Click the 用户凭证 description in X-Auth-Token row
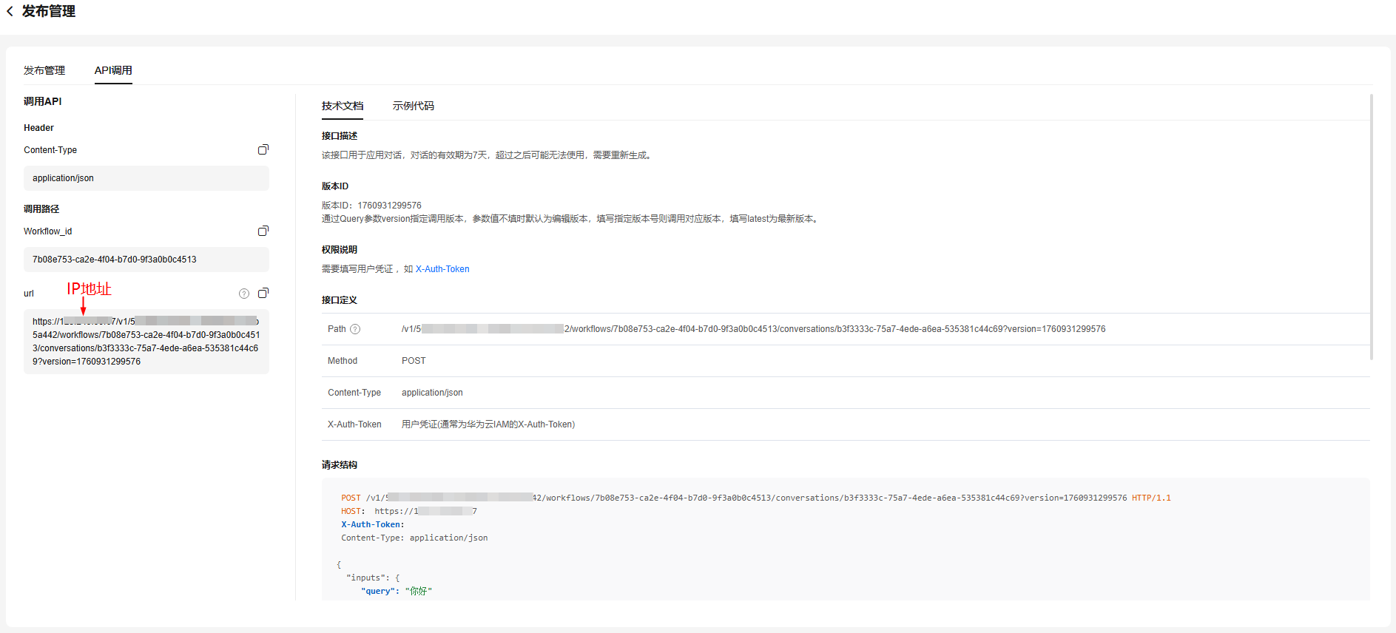The image size is (1396, 633). (488, 424)
